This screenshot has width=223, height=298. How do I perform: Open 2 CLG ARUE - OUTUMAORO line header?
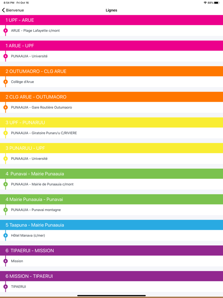(111, 97)
